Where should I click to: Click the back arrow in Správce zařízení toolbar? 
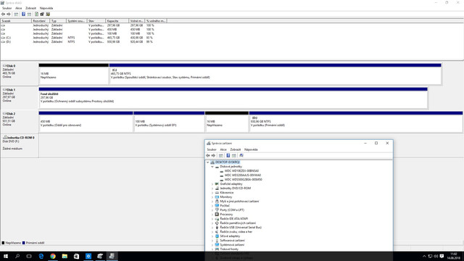point(208,155)
